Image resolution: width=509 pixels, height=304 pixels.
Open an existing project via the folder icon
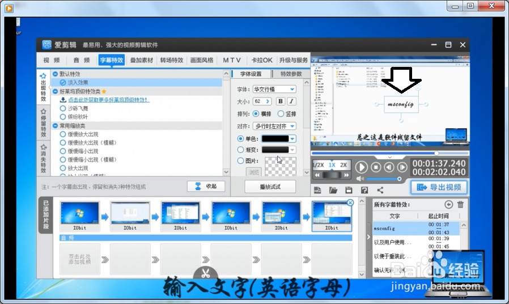coord(333,191)
